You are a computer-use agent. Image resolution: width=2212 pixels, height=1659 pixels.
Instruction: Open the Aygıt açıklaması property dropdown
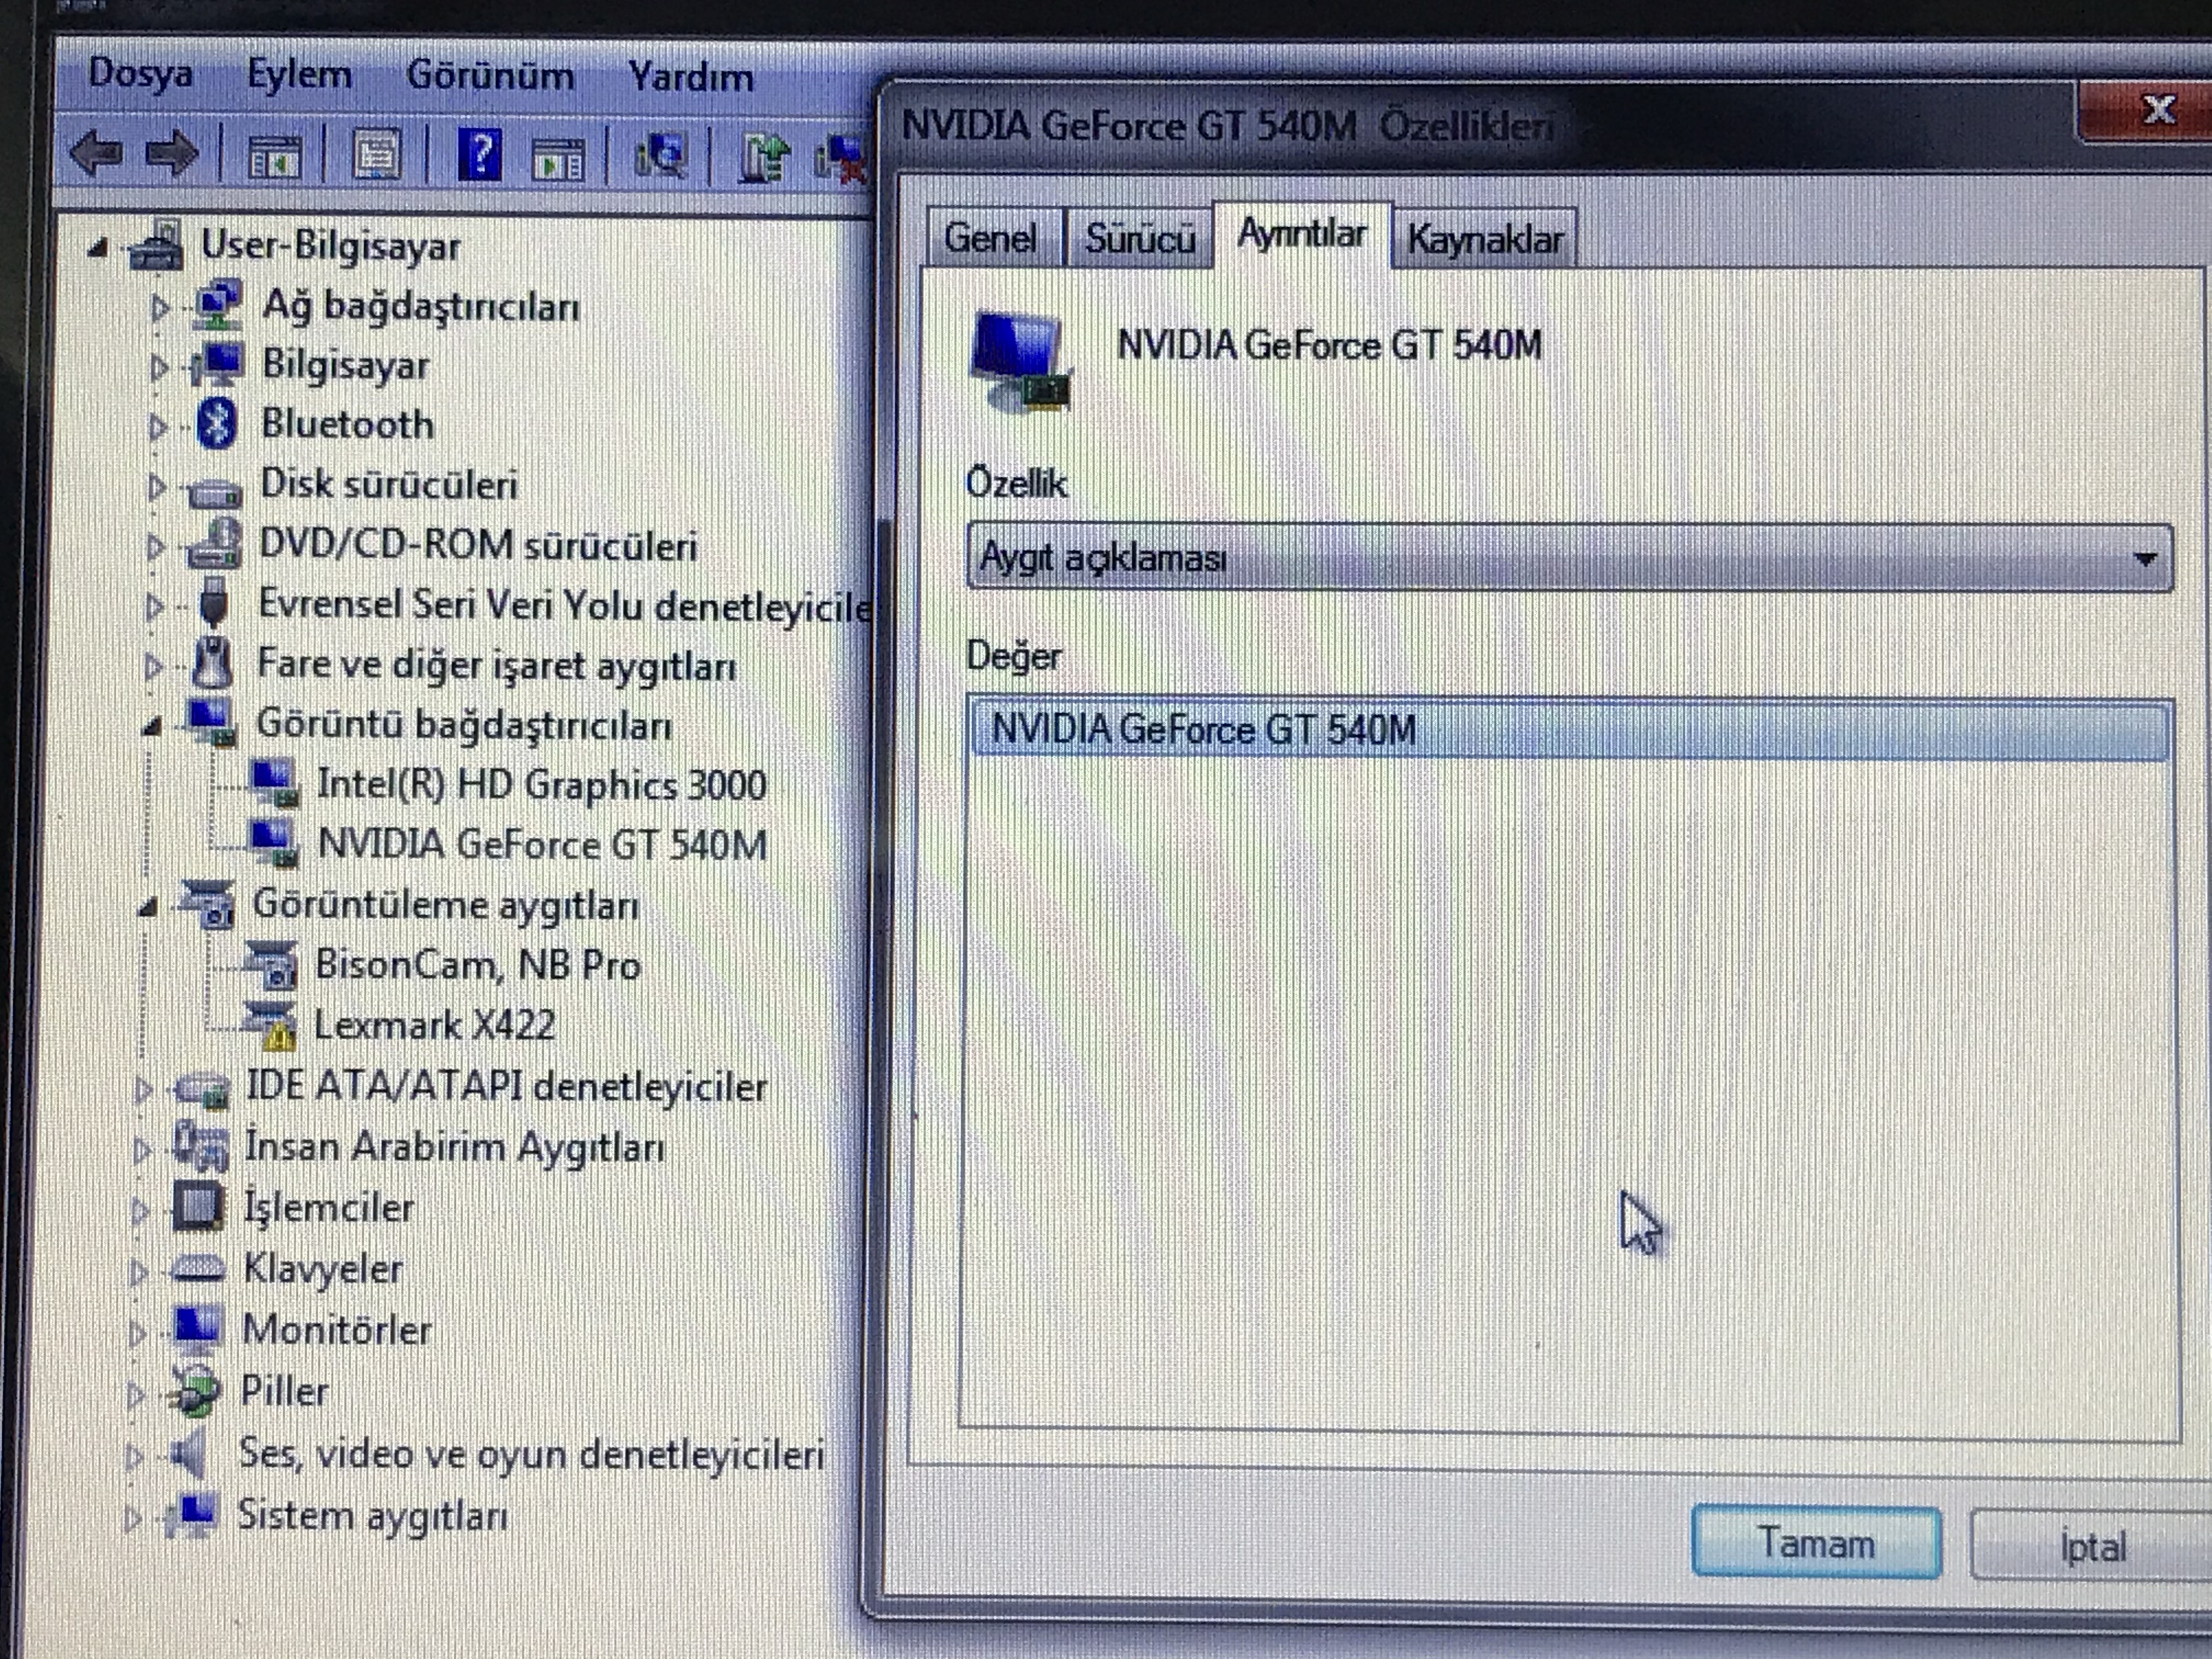coord(1569,558)
